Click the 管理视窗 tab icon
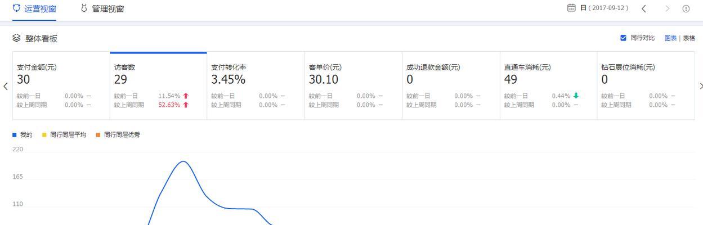Screen dimensions: 703x225 pos(84,8)
